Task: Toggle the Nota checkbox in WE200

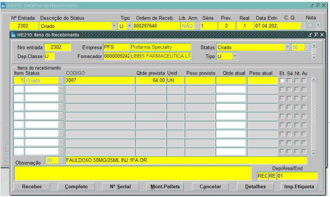Action: (x=310, y=25)
